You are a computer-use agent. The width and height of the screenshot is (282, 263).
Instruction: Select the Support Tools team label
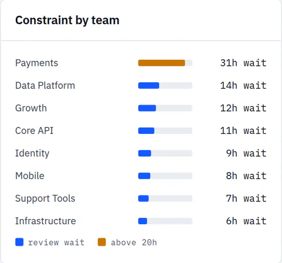45,199
